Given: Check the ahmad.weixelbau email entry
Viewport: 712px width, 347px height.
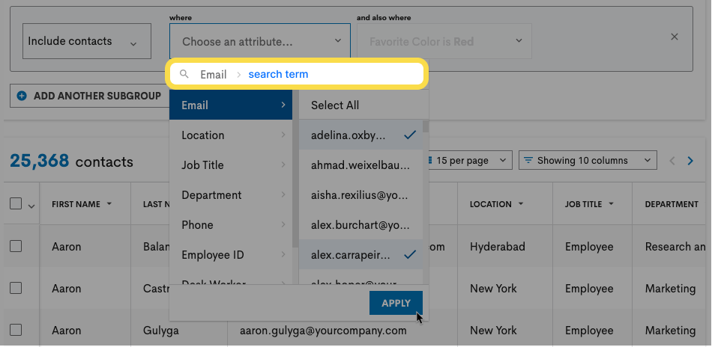Looking at the screenshot, I should [361, 165].
